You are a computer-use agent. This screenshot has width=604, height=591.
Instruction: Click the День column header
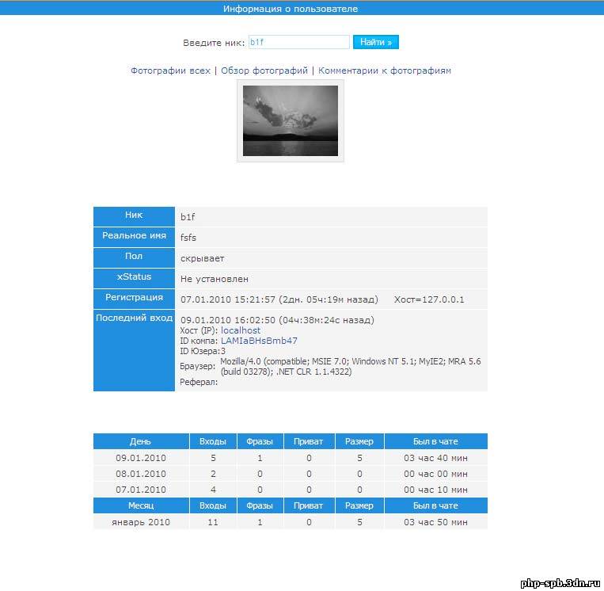tap(140, 441)
